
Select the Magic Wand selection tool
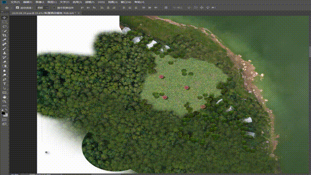click(x=4, y=31)
